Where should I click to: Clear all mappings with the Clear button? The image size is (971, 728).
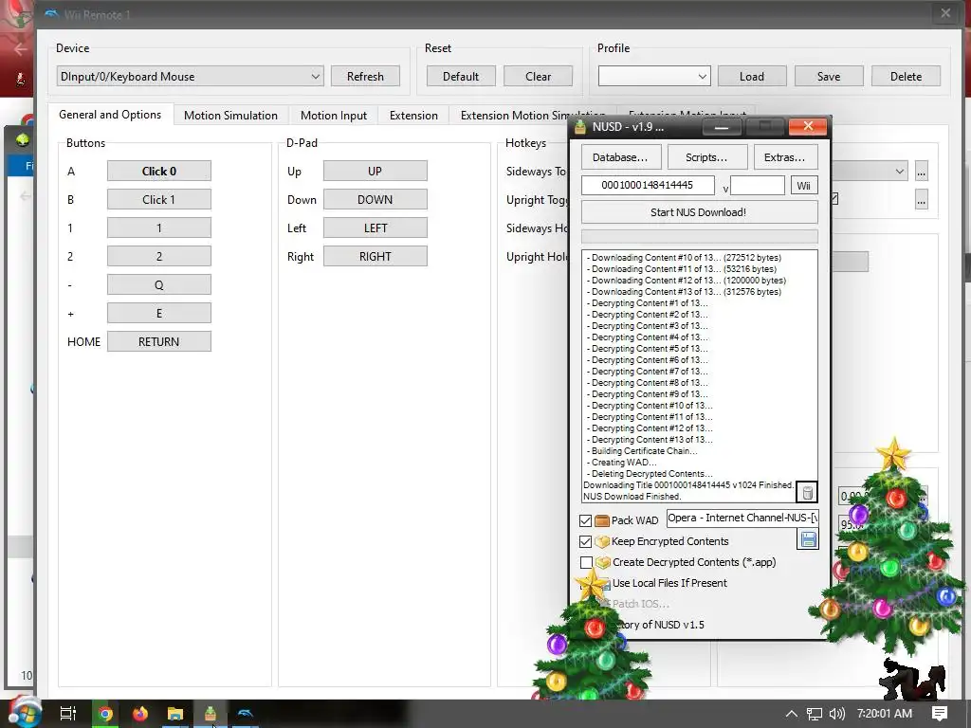click(x=539, y=76)
